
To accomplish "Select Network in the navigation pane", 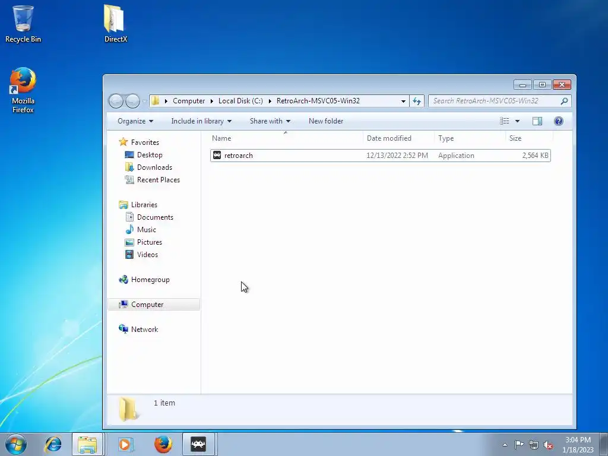I will click(x=144, y=329).
